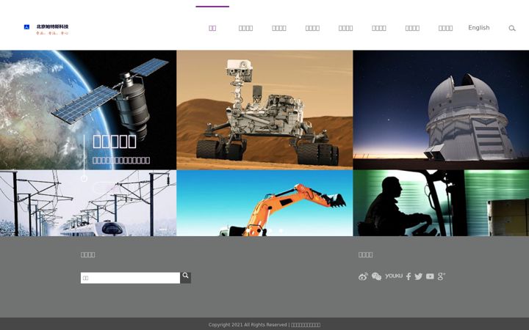
Task: Open the Mars rover image tile
Action: click(264, 110)
